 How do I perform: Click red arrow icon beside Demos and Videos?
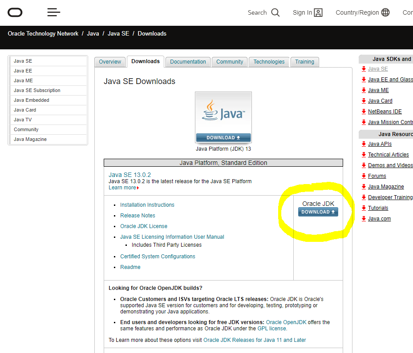[364, 165]
